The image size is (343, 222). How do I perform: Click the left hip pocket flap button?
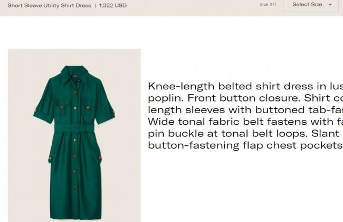tap(50, 158)
